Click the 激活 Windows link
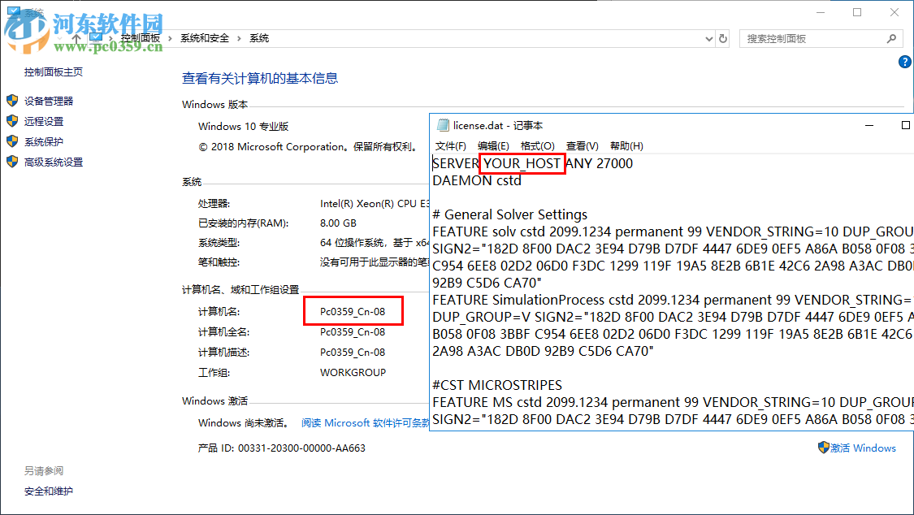Viewport: 914px width, 515px height. click(x=864, y=448)
